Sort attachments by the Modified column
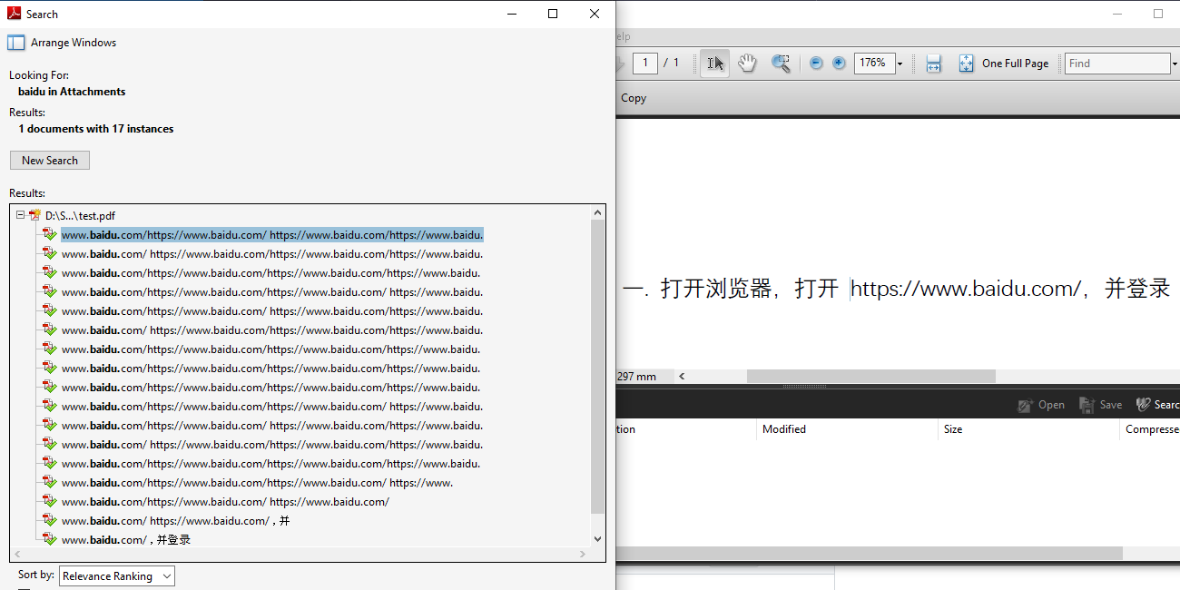This screenshot has width=1180, height=590. (784, 428)
